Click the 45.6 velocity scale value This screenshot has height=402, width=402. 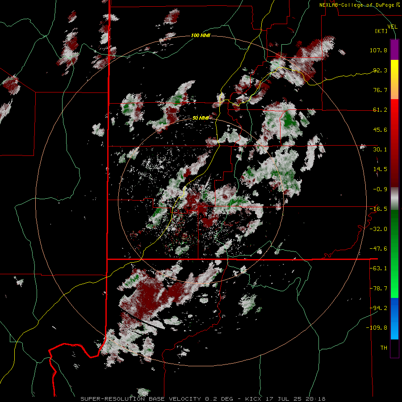(380, 130)
